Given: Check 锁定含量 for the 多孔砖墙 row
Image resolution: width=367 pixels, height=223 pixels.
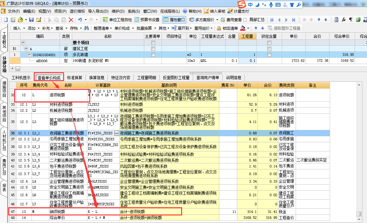Looking at the screenshot, I should 269,55.
